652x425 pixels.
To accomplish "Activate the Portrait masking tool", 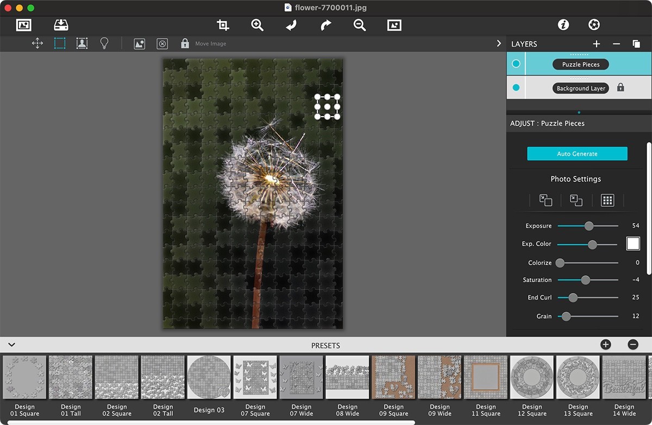I will [82, 43].
